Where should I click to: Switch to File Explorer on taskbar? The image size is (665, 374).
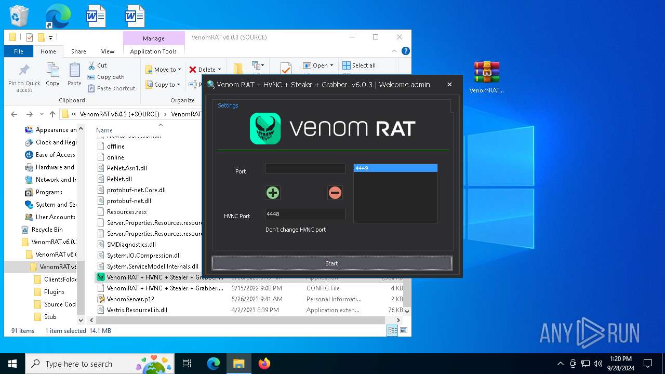click(238, 364)
